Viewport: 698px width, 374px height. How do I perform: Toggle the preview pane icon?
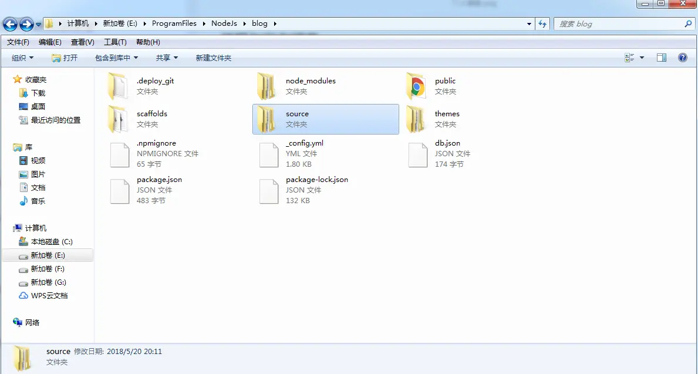coord(662,58)
